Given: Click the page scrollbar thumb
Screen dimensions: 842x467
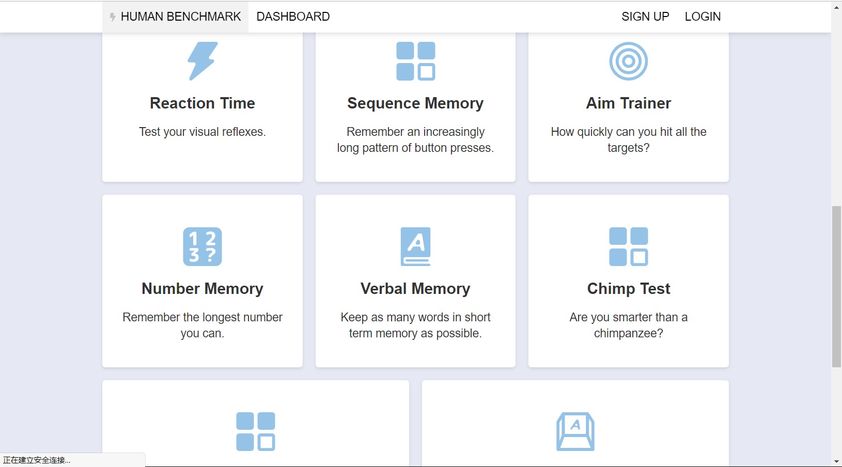Looking at the screenshot, I should coord(836,287).
